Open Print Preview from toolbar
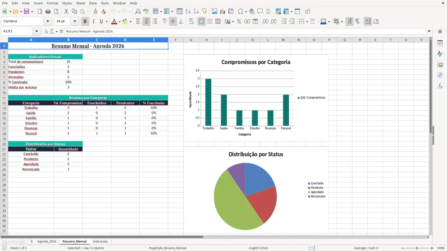The height and width of the screenshot is (251, 447). coord(56,12)
